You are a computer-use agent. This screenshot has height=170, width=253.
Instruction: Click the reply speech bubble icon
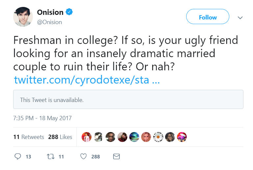click(x=18, y=156)
